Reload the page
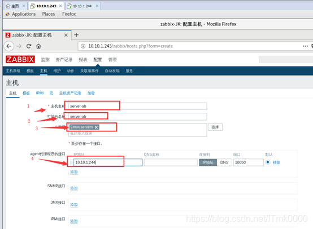 [29, 46]
